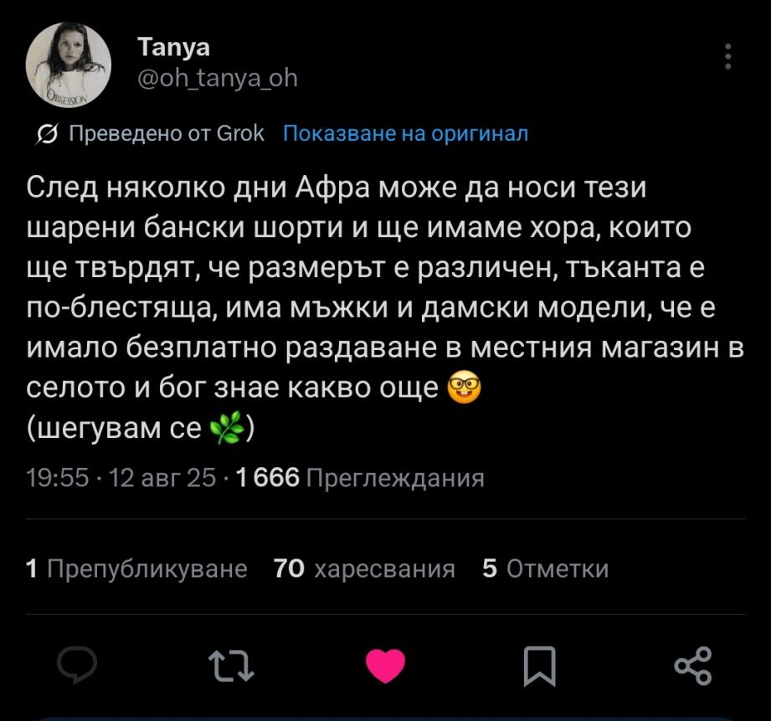Click the reply speech bubble icon

click(x=77, y=665)
